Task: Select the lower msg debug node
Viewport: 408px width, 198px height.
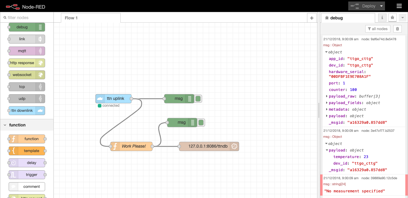Action: [182, 123]
